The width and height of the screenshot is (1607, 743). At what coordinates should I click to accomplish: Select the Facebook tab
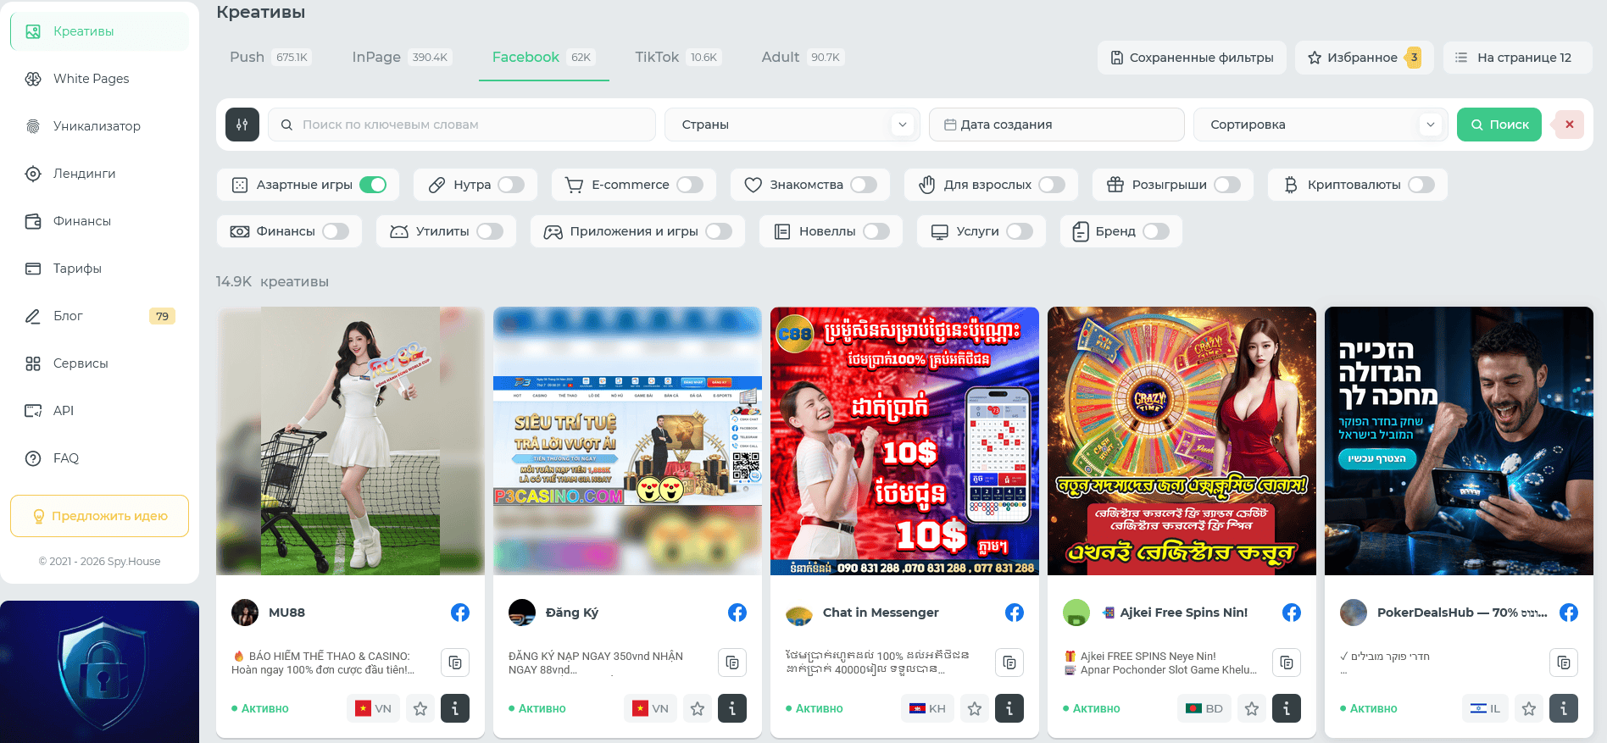[544, 58]
